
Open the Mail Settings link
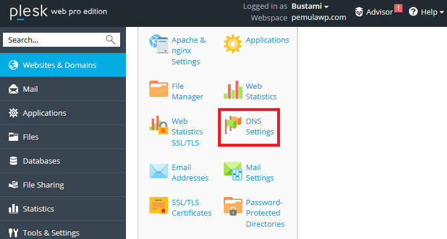click(x=260, y=172)
